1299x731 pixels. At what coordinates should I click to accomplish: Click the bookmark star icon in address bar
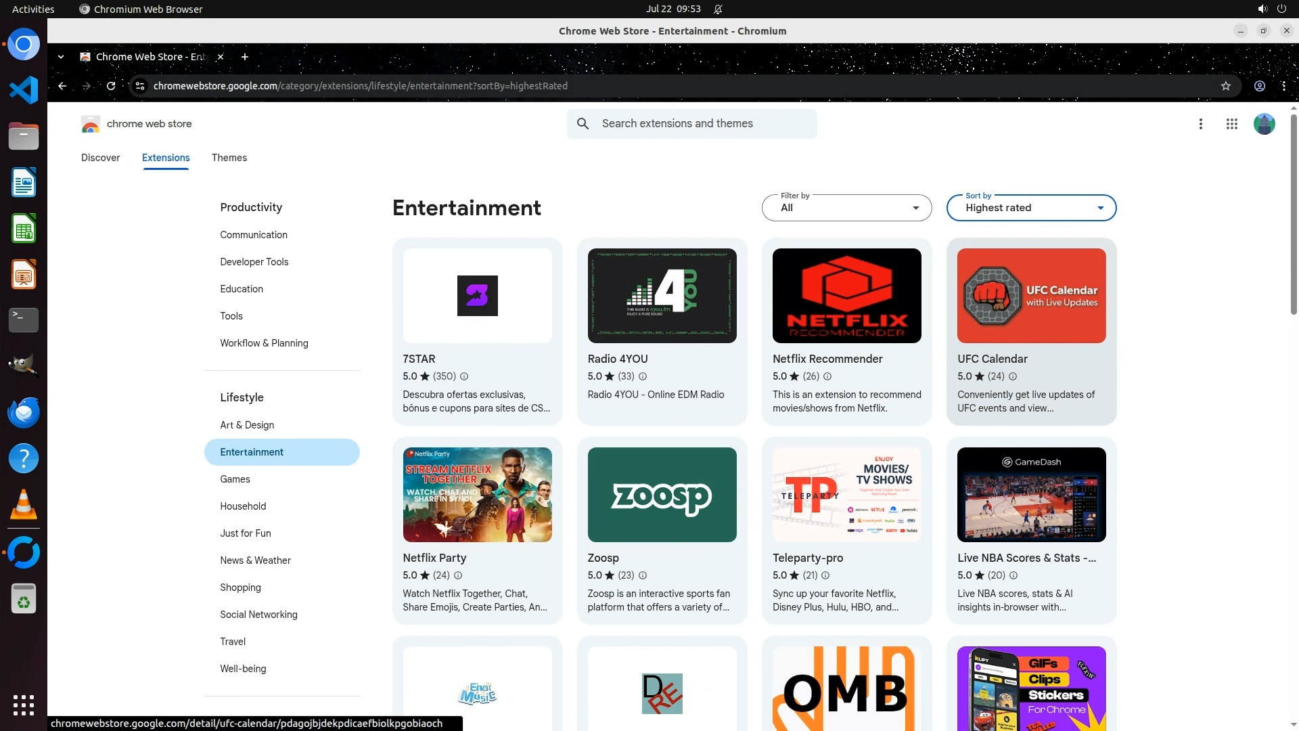point(1225,86)
